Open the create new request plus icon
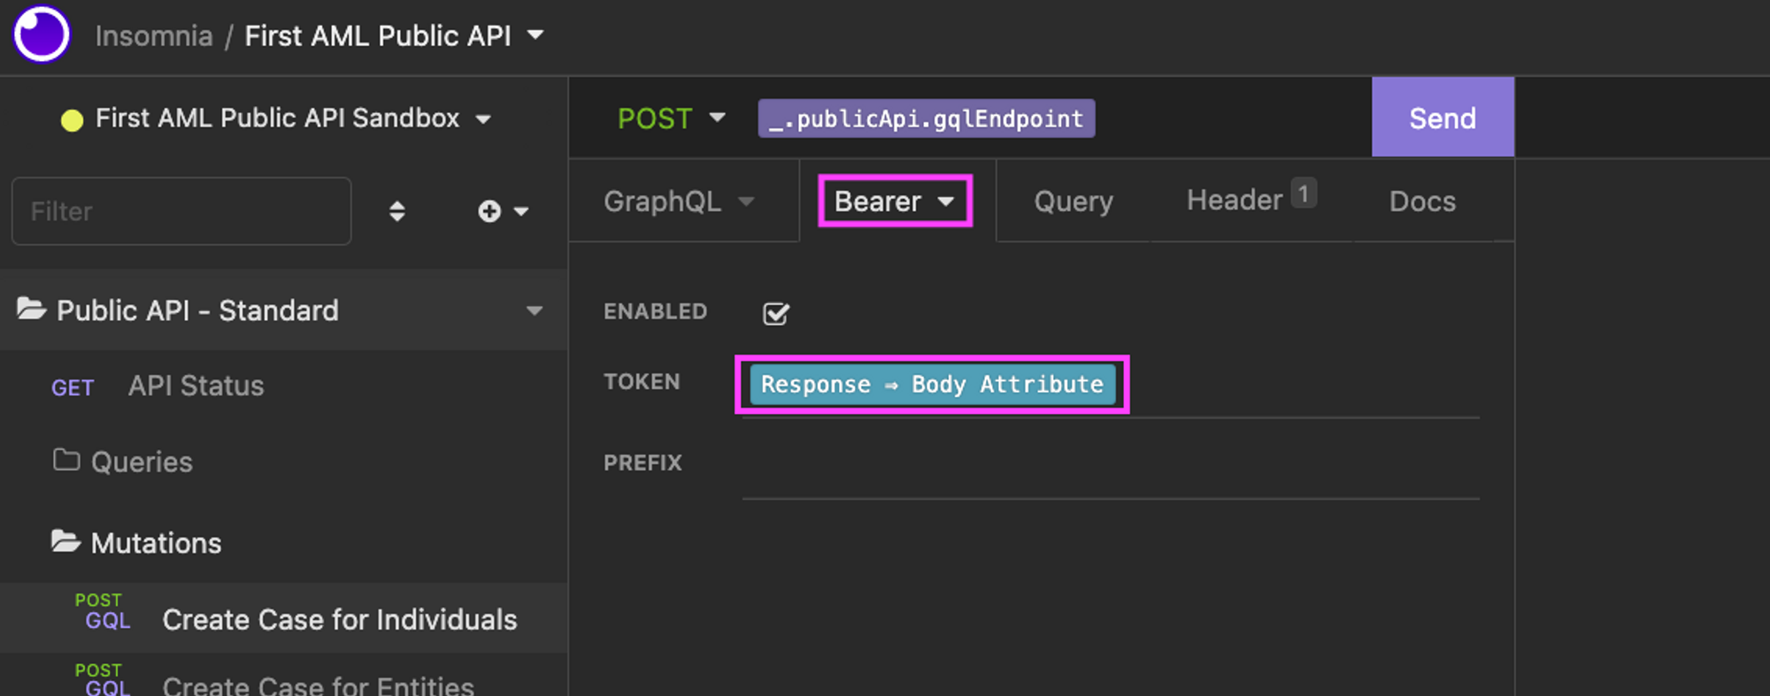This screenshot has height=696, width=1770. [489, 211]
